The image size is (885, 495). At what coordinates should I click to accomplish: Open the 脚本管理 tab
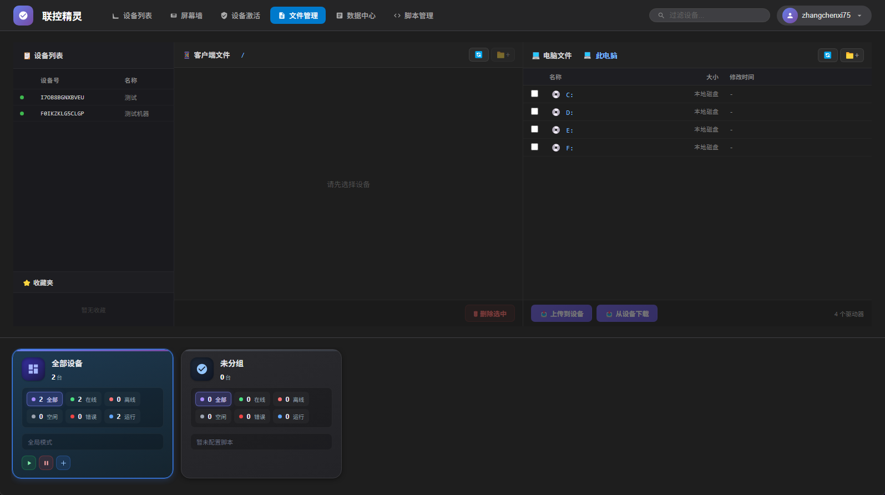(413, 16)
